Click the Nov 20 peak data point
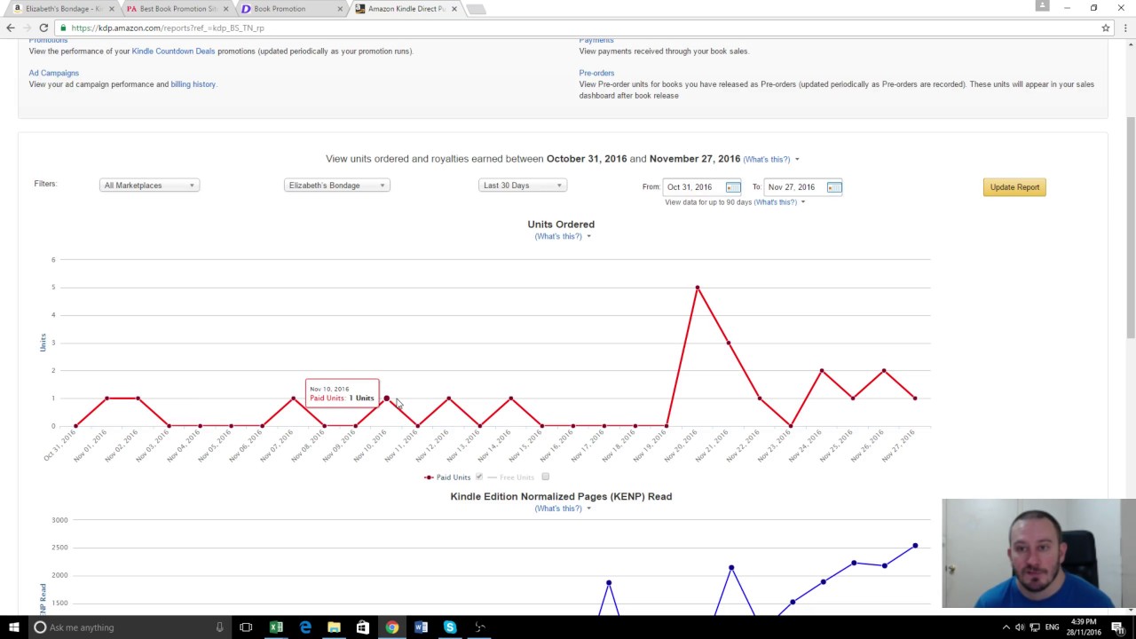Image resolution: width=1136 pixels, height=639 pixels. coord(698,288)
